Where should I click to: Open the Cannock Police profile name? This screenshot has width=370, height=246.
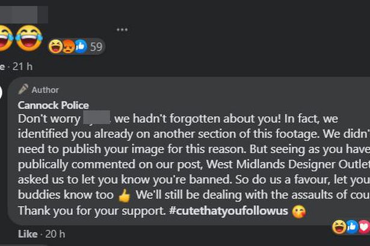54,105
